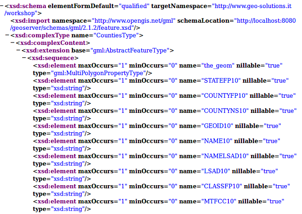The height and width of the screenshot is (214, 302).
Task: Click the "COUNTYNS10" element name
Action: pos(225,111)
